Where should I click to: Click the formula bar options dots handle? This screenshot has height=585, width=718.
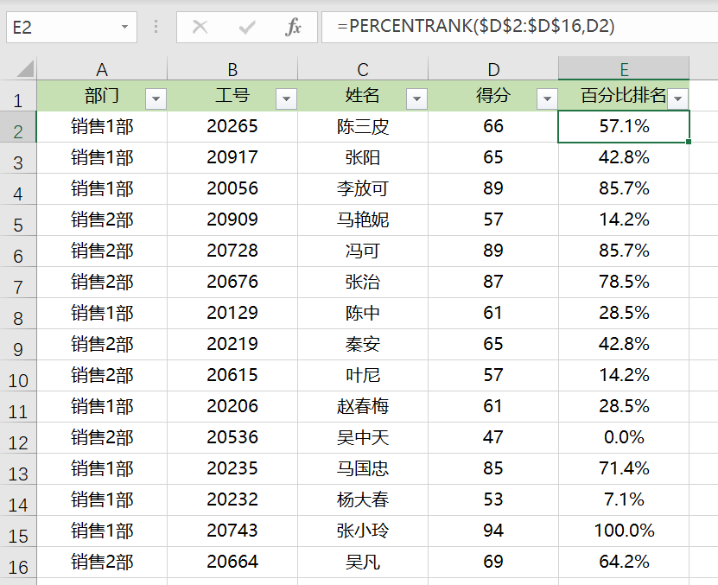click(156, 27)
